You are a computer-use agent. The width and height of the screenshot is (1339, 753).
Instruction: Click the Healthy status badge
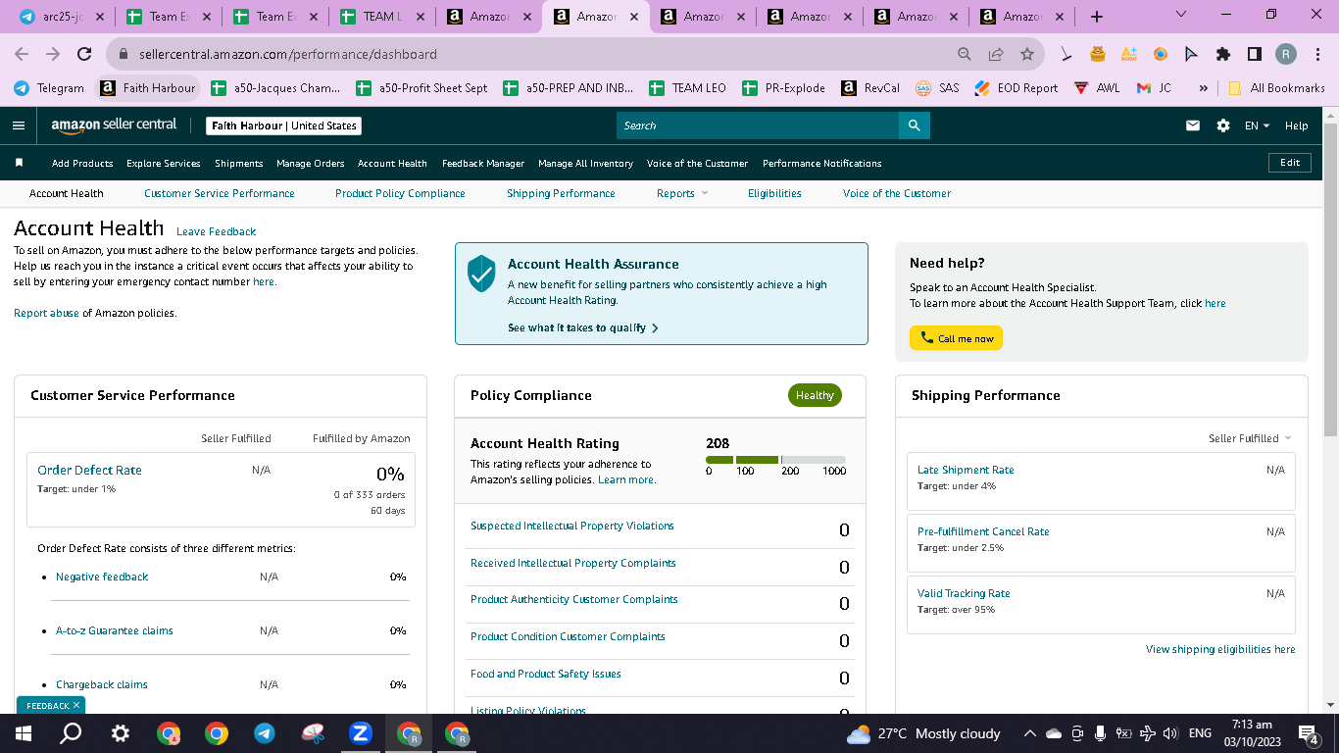(815, 395)
